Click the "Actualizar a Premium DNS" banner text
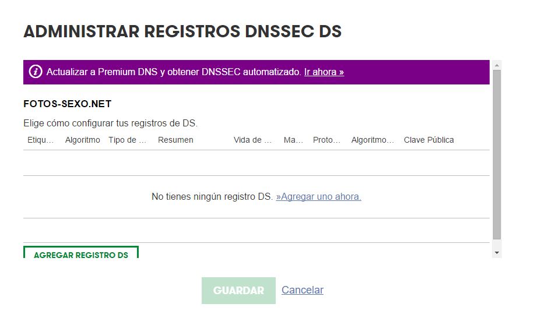Screen dimensions: 538x325 (x=174, y=72)
